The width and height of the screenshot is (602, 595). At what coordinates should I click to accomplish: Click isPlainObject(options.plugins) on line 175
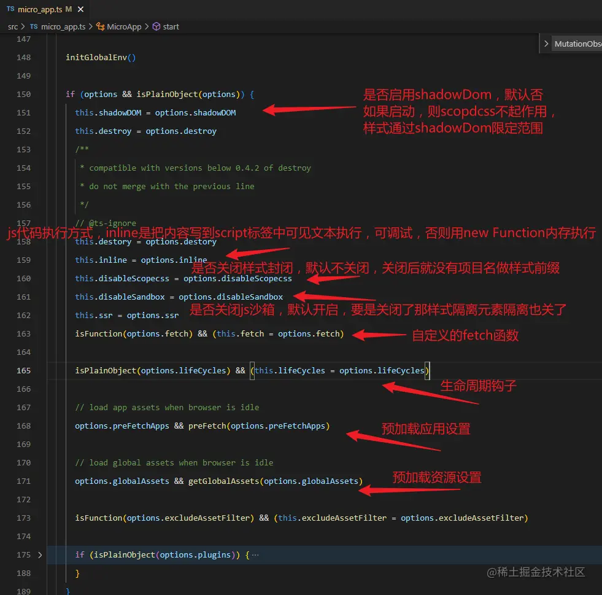click(164, 554)
